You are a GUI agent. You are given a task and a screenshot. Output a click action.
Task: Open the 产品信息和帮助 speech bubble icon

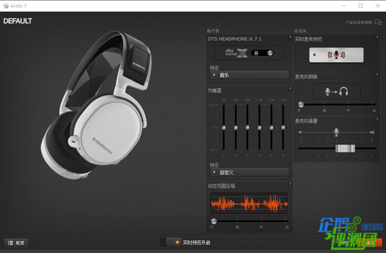click(x=378, y=22)
